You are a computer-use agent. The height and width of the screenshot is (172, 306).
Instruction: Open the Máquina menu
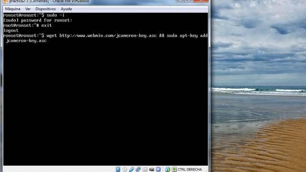13,9
